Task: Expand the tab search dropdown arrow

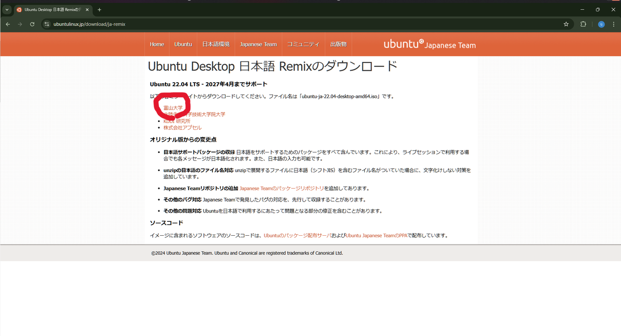Action: (7, 9)
